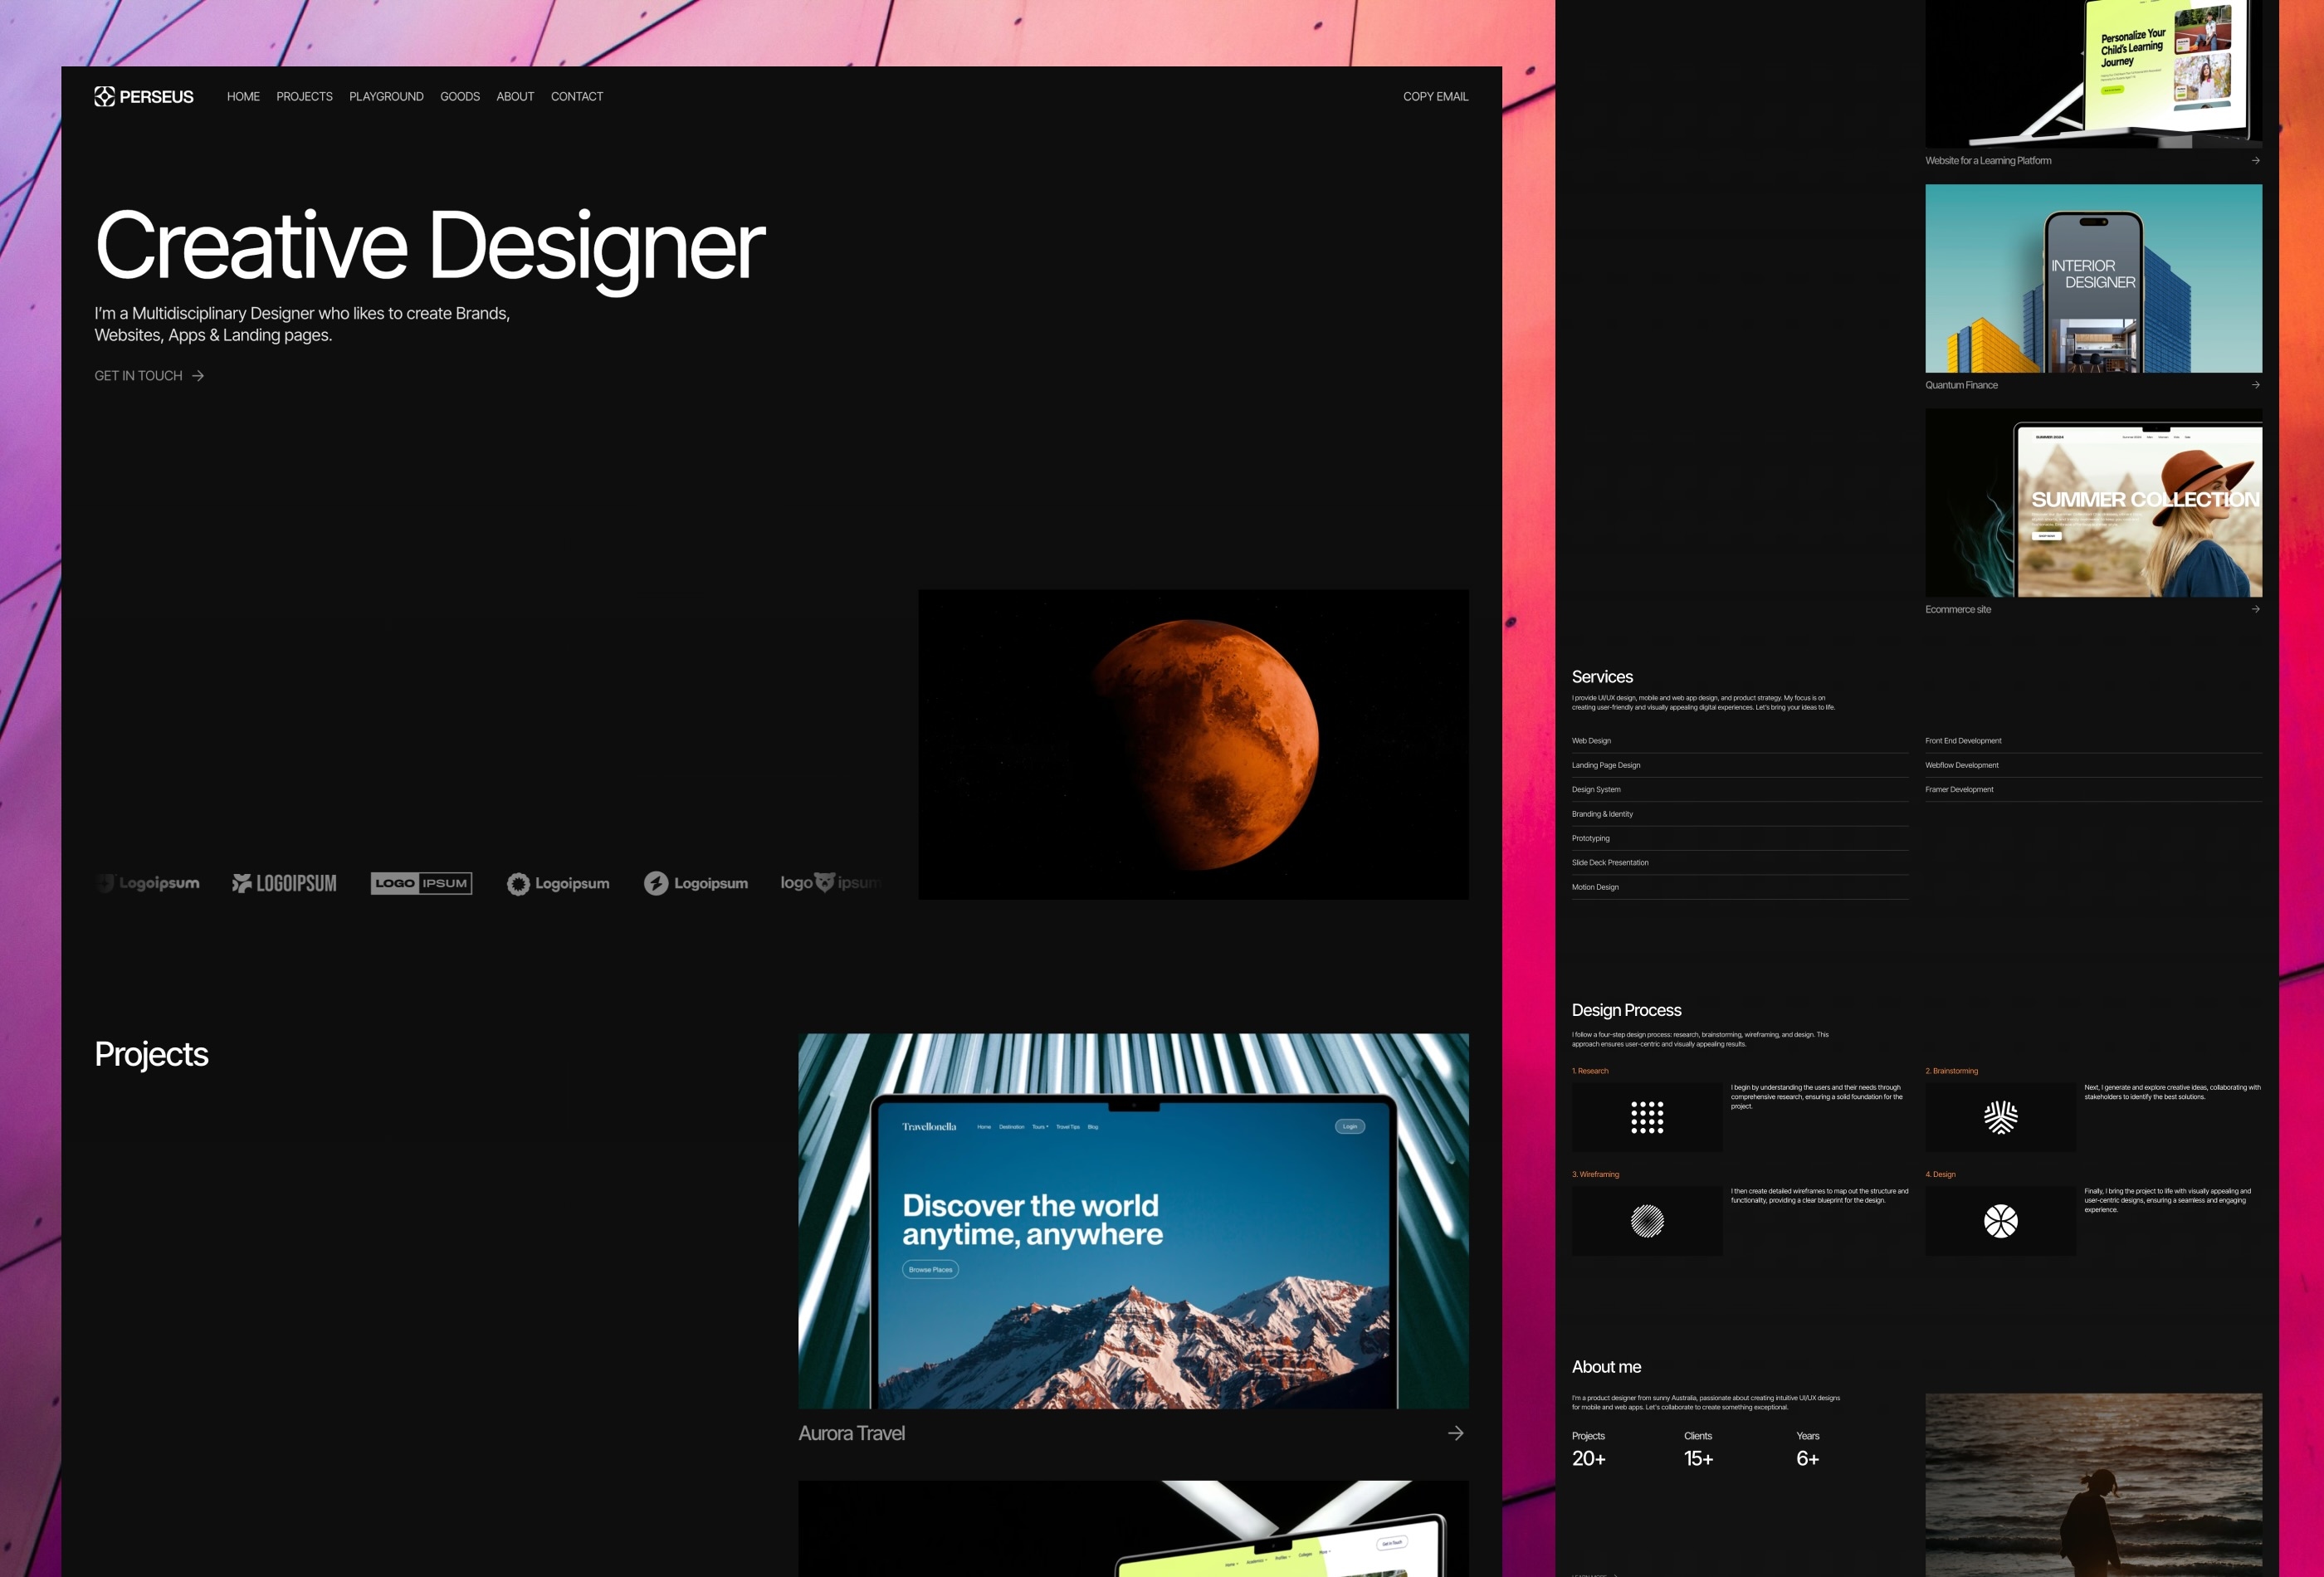2324x1577 pixels.
Task: Click the Quantum Finance arrow icon
Action: [2255, 384]
